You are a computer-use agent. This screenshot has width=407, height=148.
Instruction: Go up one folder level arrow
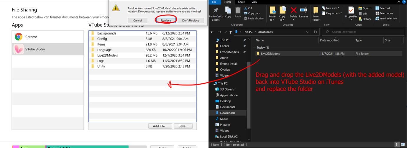[x=230, y=32]
